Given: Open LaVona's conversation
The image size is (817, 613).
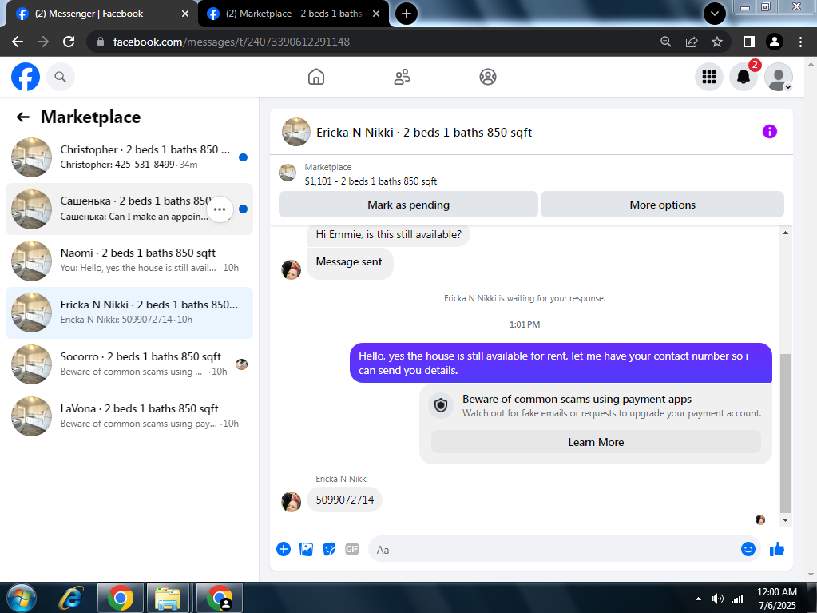Looking at the screenshot, I should click(129, 416).
